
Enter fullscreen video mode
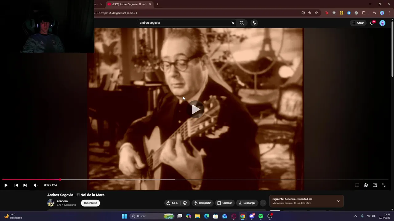[384, 185]
